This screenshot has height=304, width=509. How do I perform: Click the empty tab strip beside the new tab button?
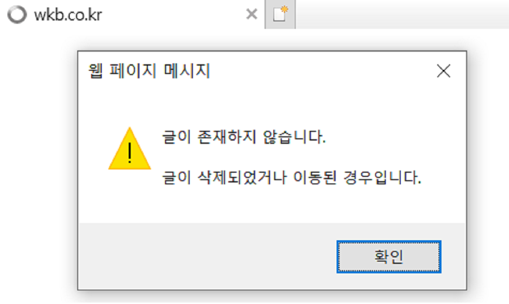pos(402,14)
